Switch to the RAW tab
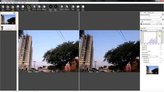 point(141,13)
